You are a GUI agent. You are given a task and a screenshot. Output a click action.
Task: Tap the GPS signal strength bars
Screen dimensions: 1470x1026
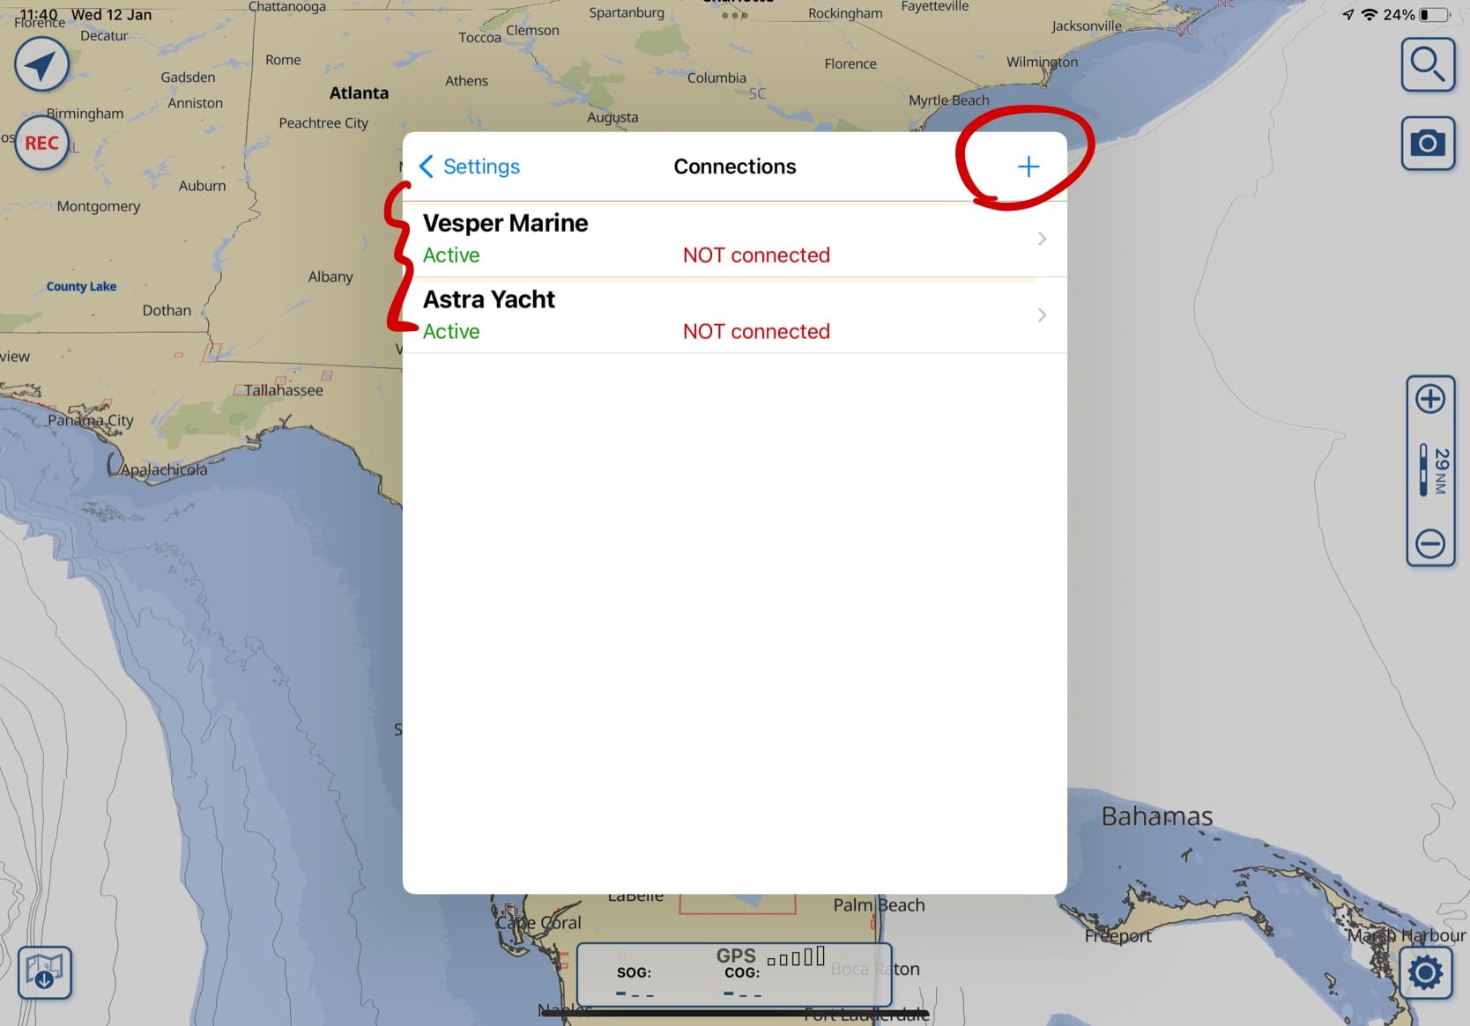794,956
